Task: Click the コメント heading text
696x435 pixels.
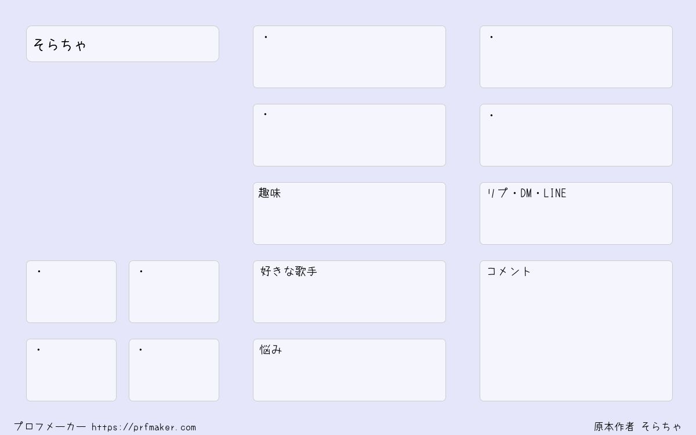Action: (509, 271)
